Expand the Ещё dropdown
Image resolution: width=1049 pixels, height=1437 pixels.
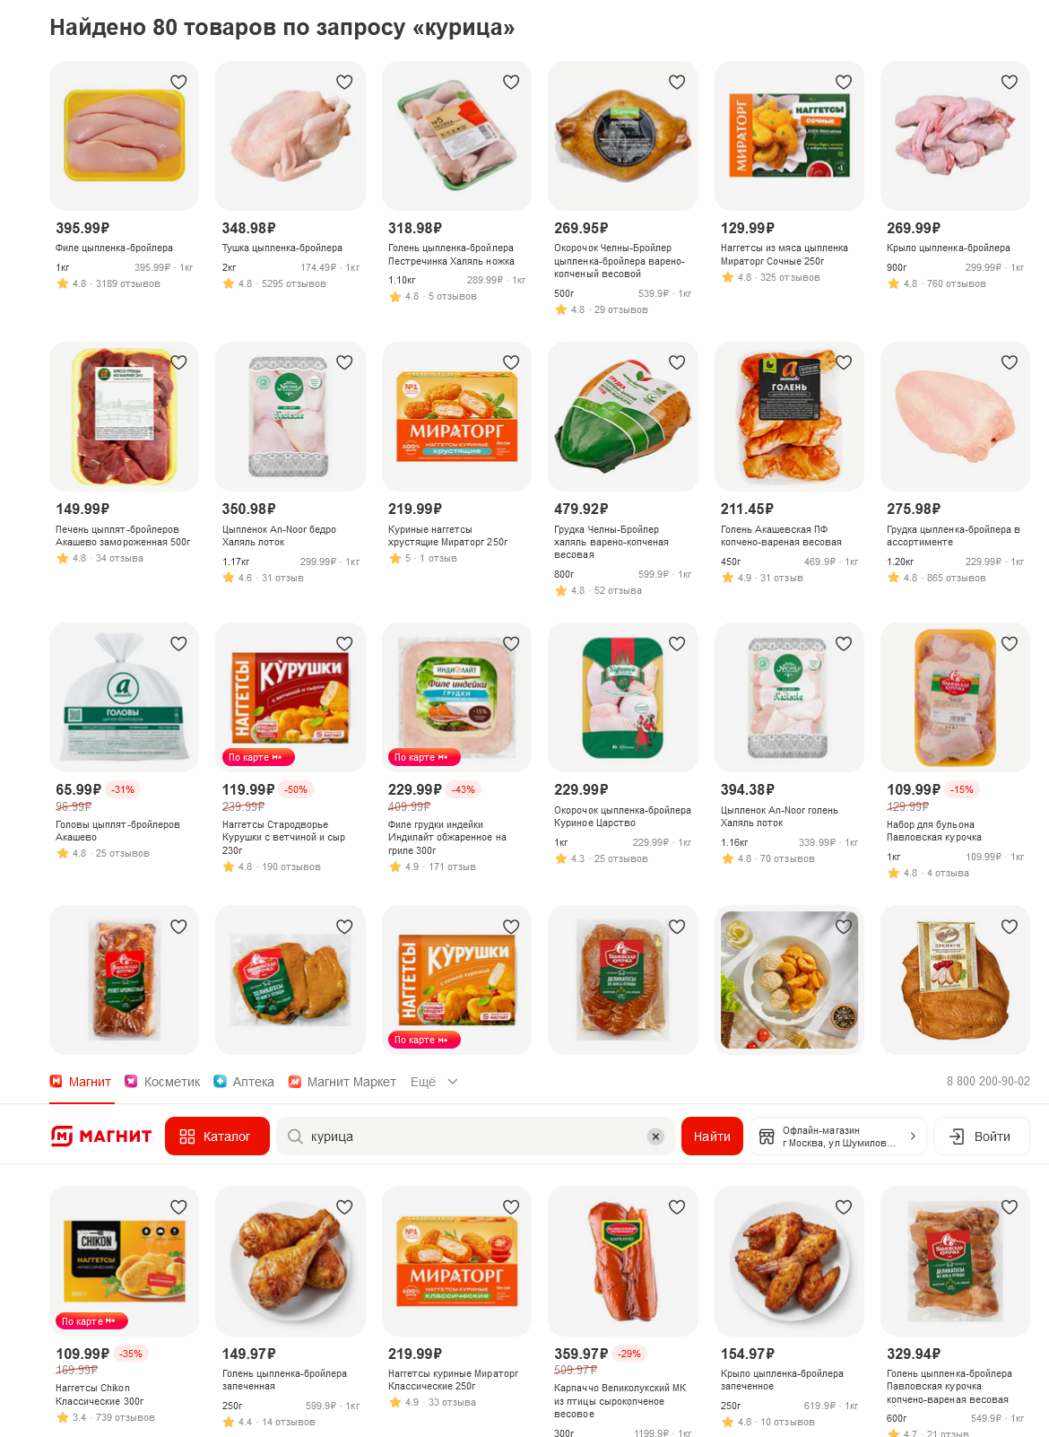pyautogui.click(x=434, y=1082)
